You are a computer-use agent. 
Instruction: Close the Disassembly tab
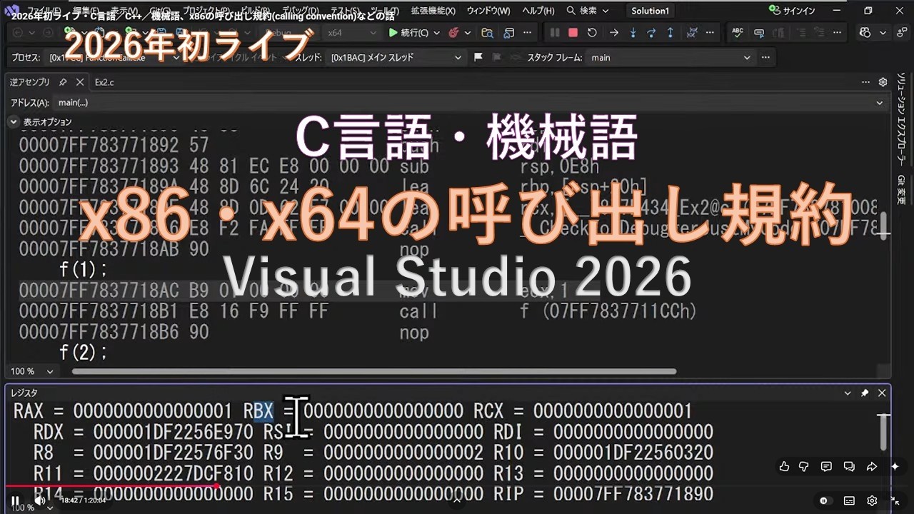point(79,82)
